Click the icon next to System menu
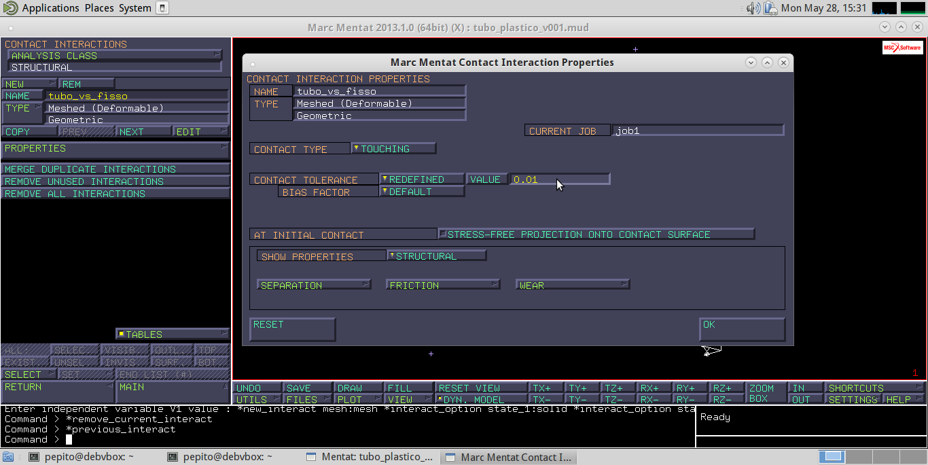Viewport: 928px width, 465px height. [x=162, y=8]
